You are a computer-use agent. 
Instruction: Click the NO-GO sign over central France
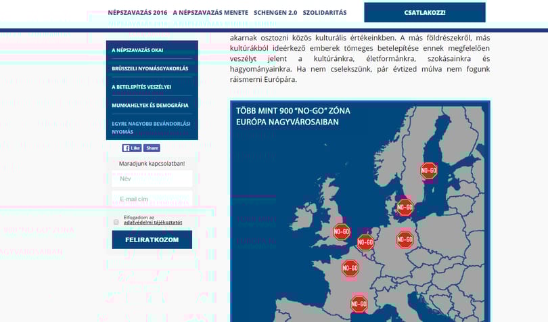click(x=350, y=268)
